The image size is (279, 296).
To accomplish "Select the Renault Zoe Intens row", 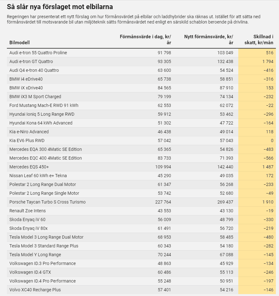I will click(142, 211).
